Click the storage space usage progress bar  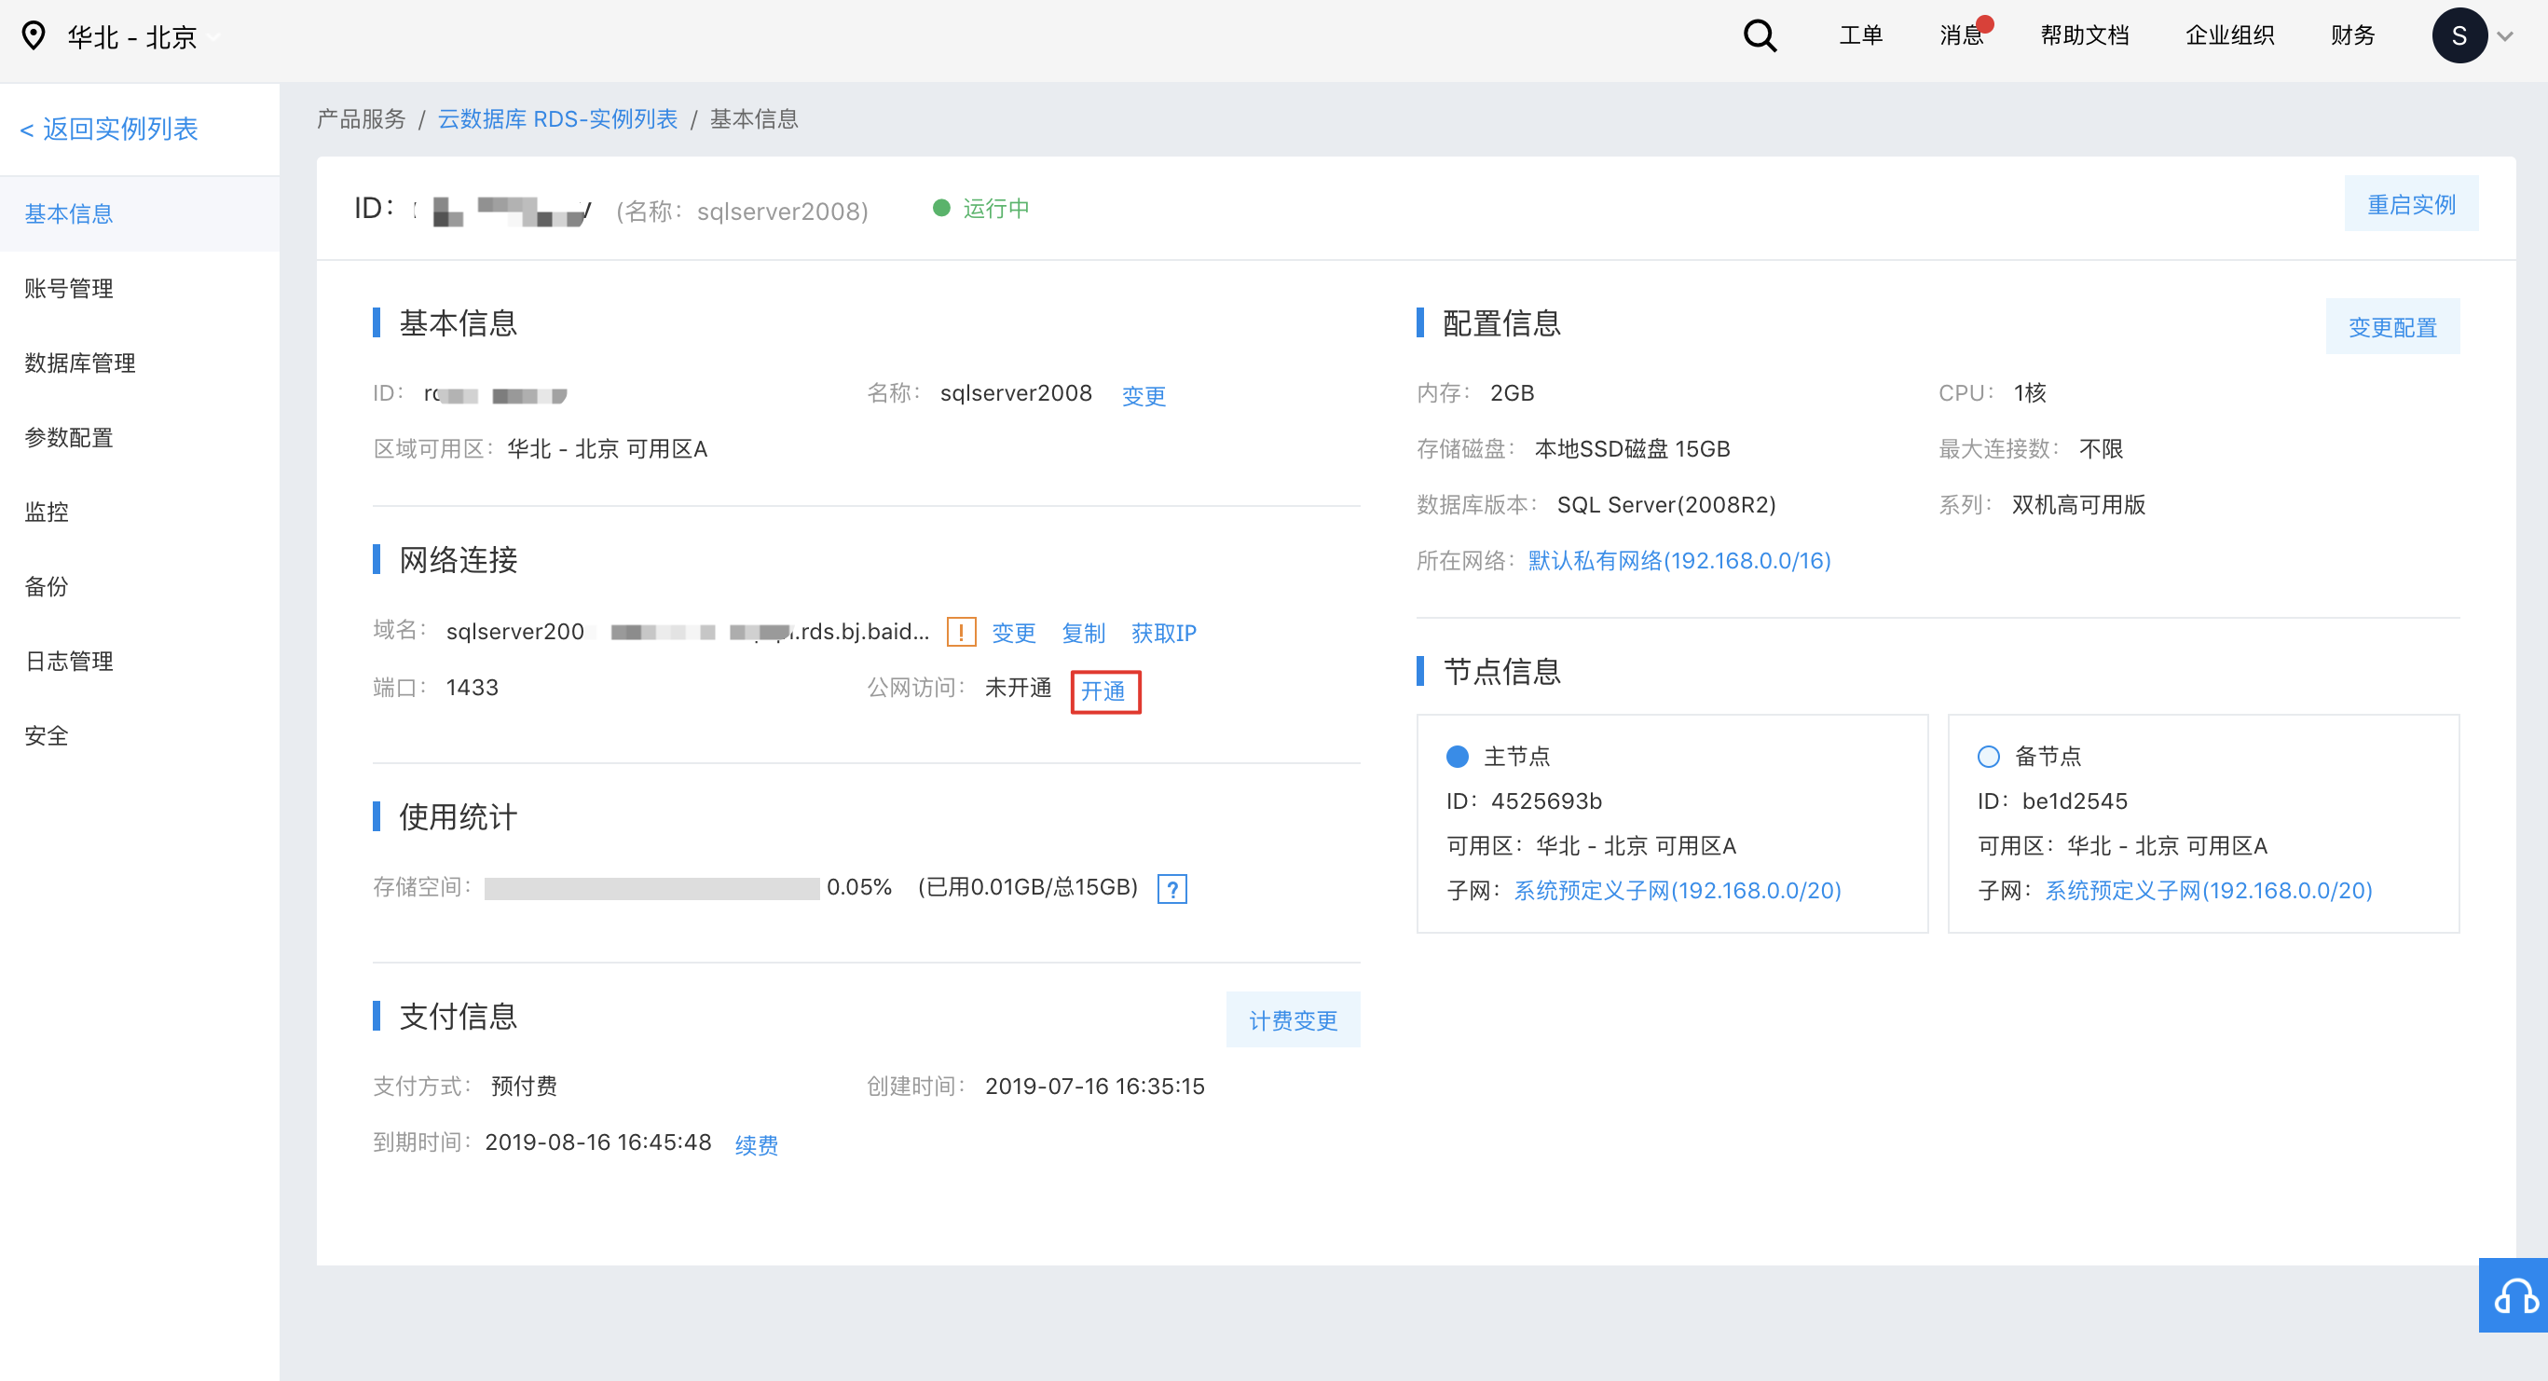(651, 888)
